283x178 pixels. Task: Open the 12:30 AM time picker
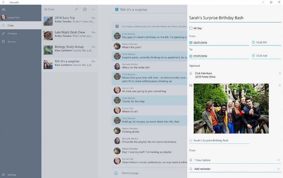[253, 55]
